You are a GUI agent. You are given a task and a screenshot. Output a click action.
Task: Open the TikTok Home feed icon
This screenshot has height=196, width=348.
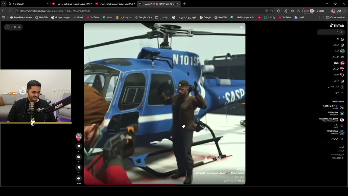click(342, 39)
